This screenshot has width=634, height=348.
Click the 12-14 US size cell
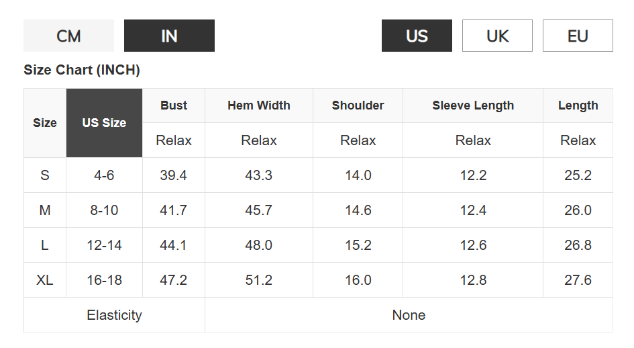tap(104, 245)
